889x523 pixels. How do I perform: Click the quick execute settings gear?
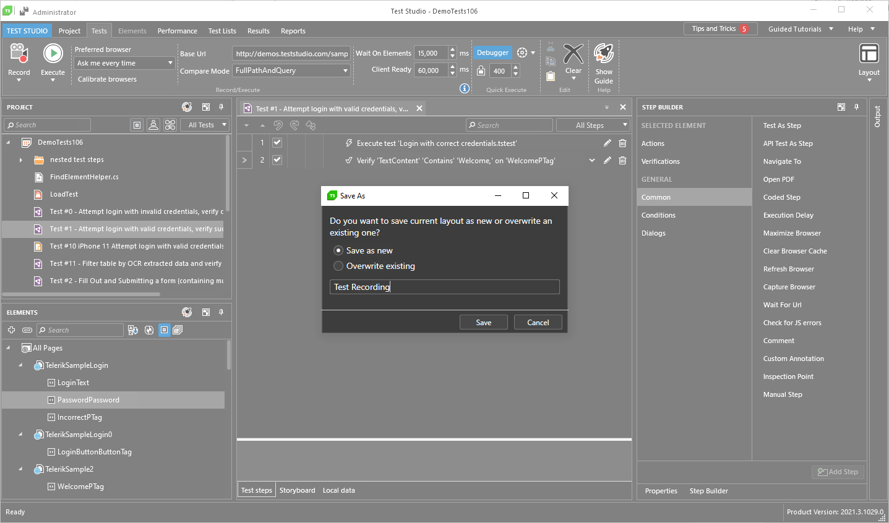pos(522,53)
